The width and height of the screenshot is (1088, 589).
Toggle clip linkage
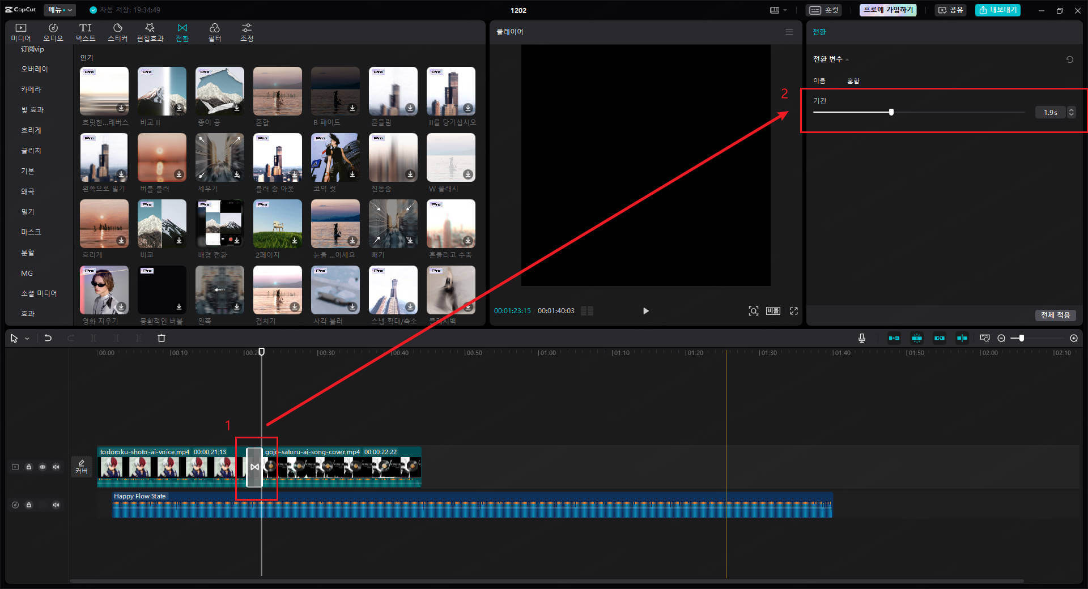[x=940, y=338]
